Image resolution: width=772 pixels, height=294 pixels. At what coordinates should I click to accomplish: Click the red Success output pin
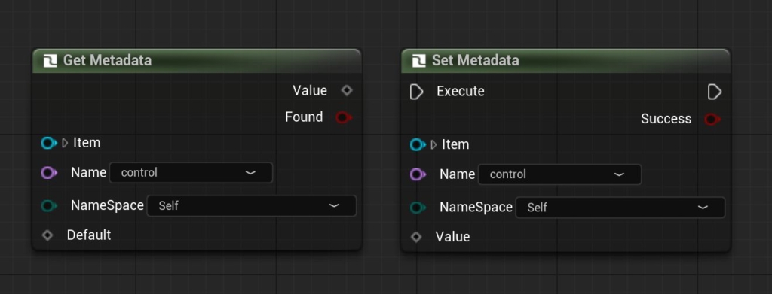712,120
